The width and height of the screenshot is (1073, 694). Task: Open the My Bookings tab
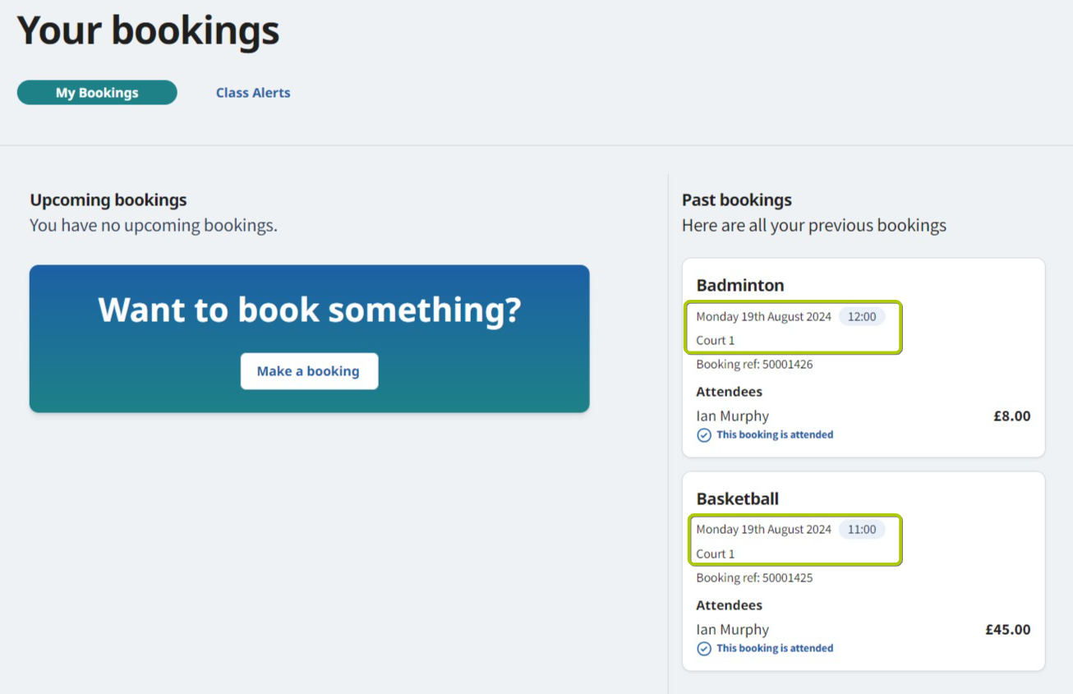(97, 93)
